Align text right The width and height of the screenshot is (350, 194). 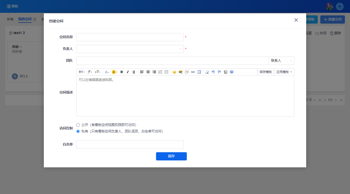coord(154,72)
